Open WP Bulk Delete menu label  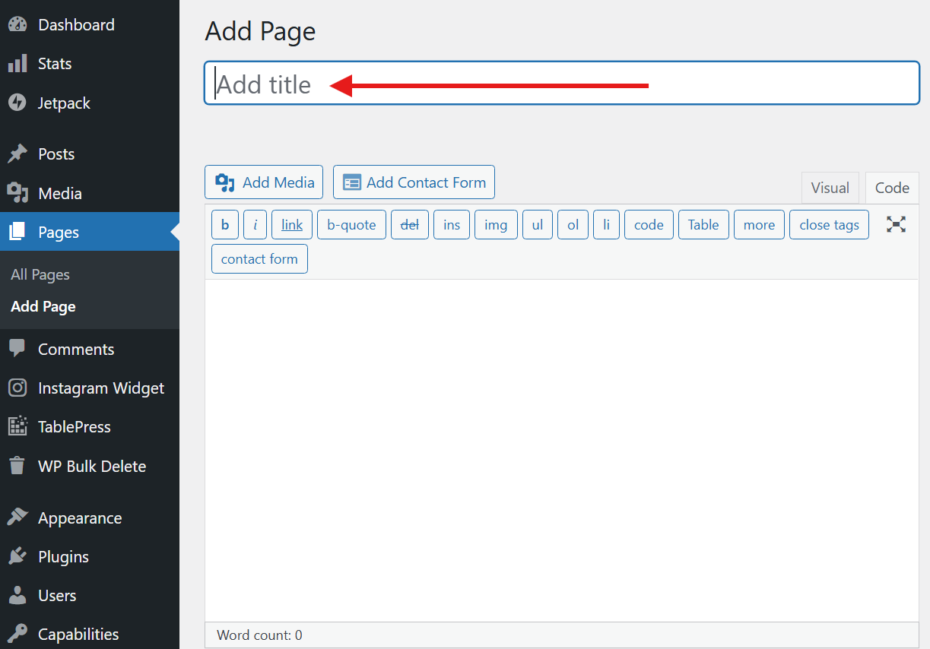click(x=92, y=466)
